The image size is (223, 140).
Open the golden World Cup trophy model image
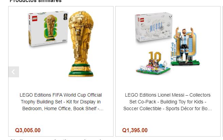81,44
